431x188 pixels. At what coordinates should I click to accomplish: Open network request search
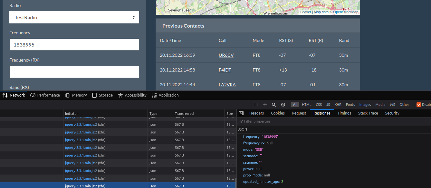coord(273,105)
